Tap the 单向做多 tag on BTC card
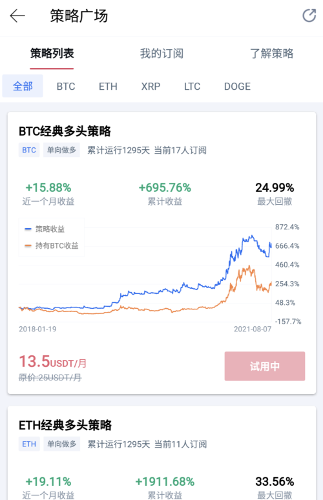The image size is (323, 500). (61, 150)
